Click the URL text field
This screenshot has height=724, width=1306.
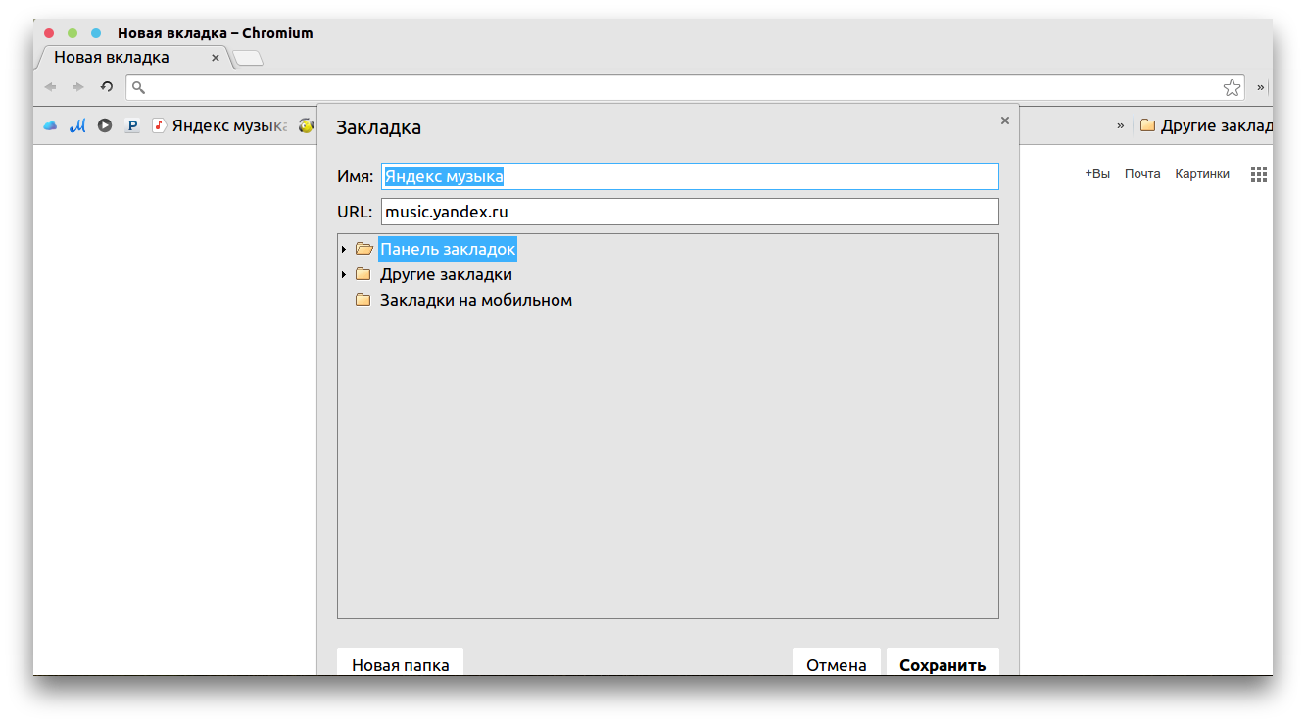(x=690, y=212)
